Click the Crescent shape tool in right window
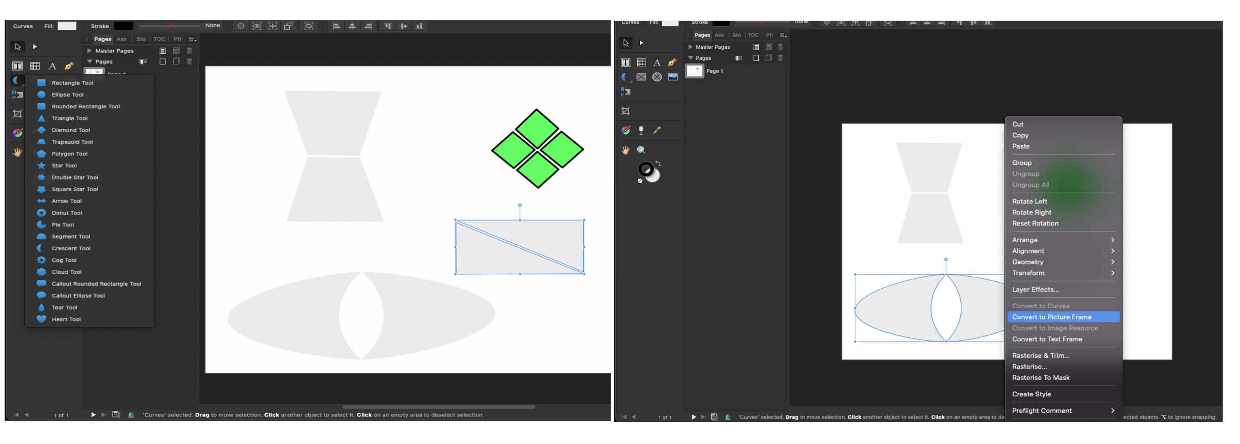The width and height of the screenshot is (1240, 444). pos(625,77)
